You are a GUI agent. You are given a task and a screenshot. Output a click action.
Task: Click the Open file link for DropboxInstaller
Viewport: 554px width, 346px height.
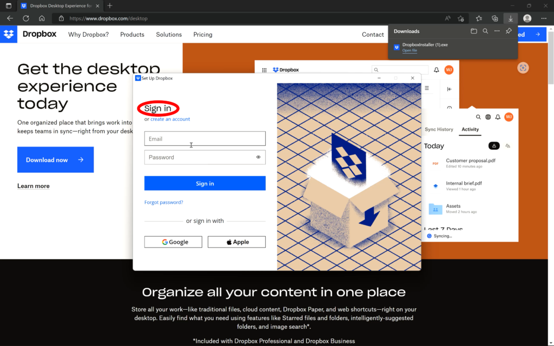click(x=410, y=50)
